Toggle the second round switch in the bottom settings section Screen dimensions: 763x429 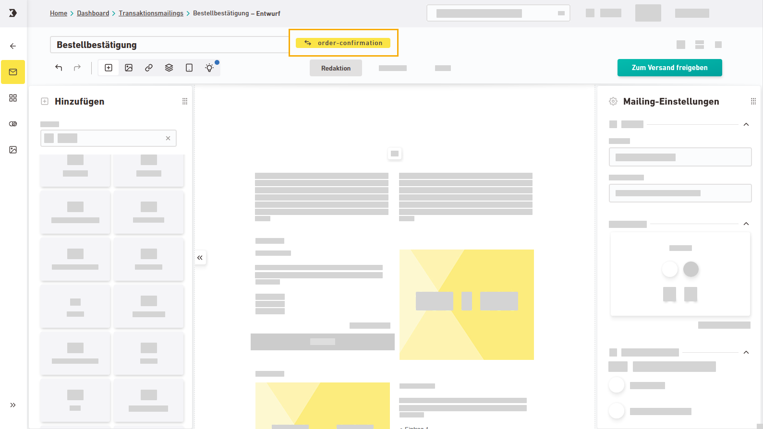click(617, 411)
